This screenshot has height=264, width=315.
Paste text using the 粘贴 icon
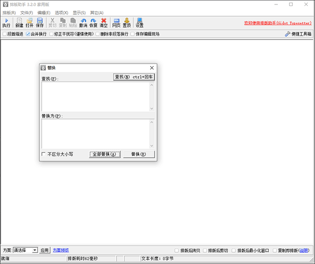click(73, 23)
